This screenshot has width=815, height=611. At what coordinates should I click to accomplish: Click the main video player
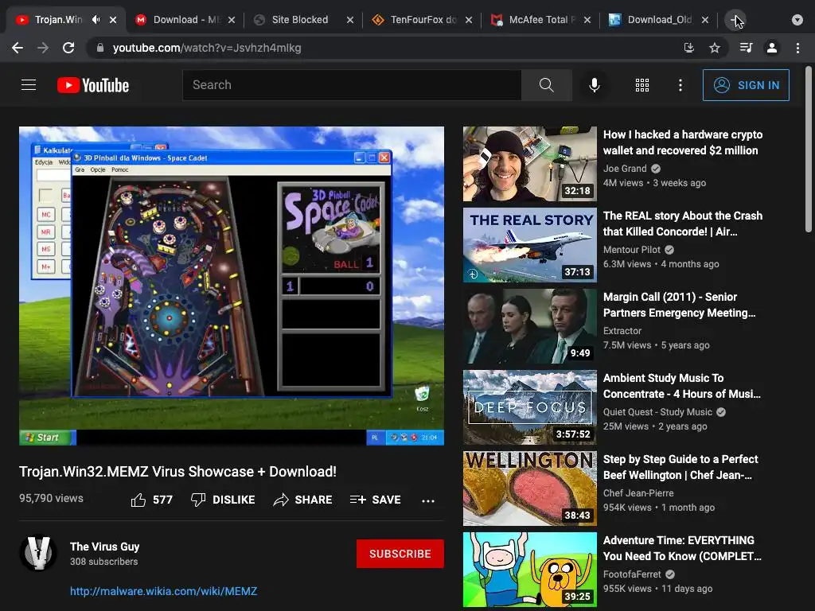[x=232, y=286]
